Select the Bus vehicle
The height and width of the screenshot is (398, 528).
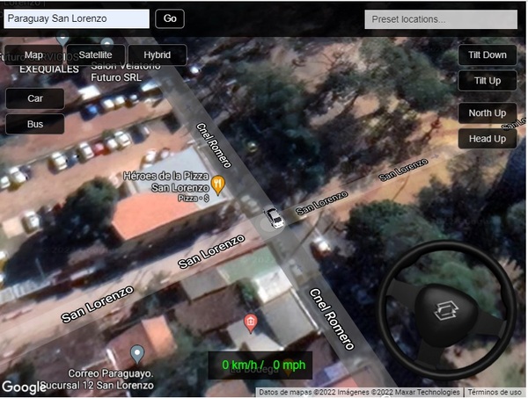(35, 124)
